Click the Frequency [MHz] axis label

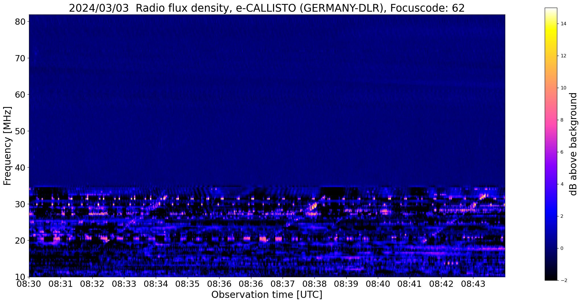click(x=8, y=146)
